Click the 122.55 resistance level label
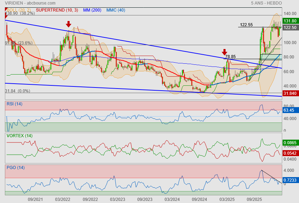299x203 pixels. tap(246, 25)
